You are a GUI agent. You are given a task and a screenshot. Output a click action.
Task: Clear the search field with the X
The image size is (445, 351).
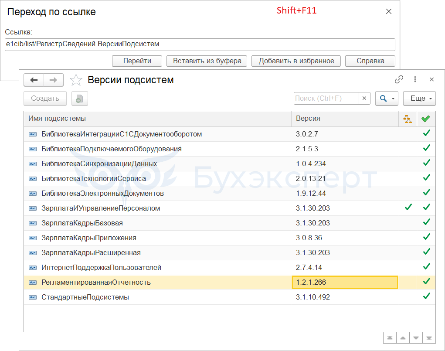coord(364,98)
